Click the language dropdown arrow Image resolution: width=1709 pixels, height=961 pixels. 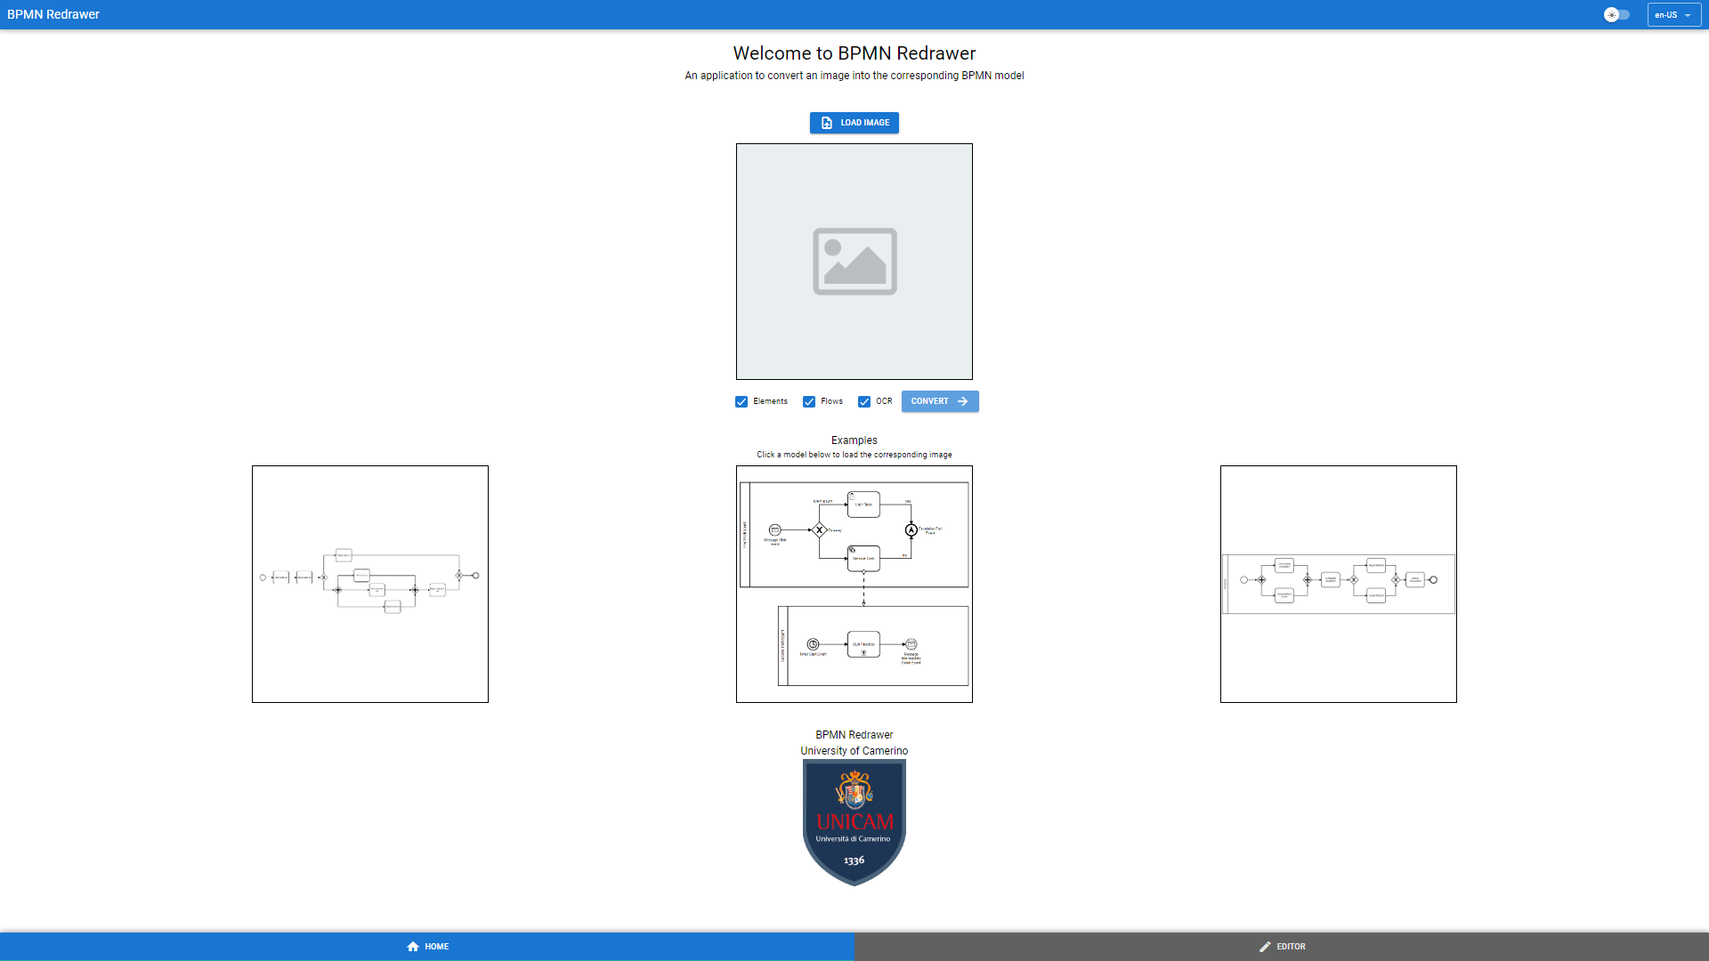[x=1688, y=15]
